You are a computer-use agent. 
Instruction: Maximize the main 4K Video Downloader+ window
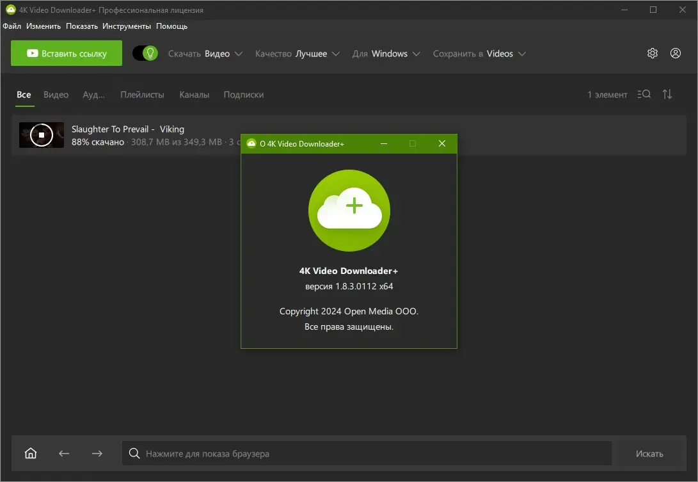coord(653,10)
